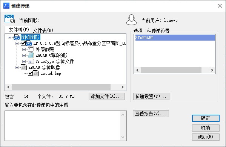Open 传递设置(T)... button

tap(151, 96)
